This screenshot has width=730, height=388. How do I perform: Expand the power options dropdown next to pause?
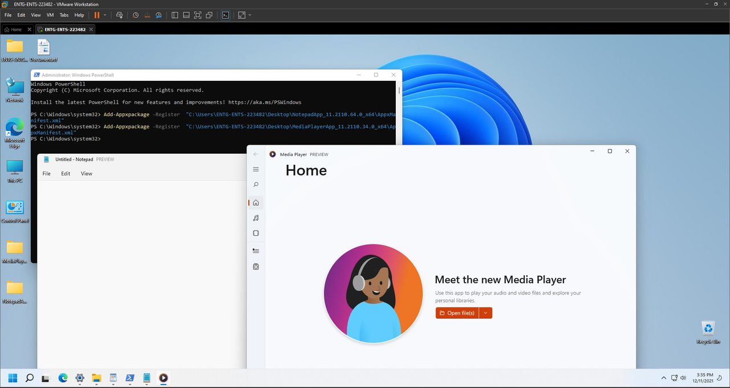click(x=105, y=15)
